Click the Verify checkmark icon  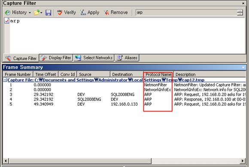point(60,12)
